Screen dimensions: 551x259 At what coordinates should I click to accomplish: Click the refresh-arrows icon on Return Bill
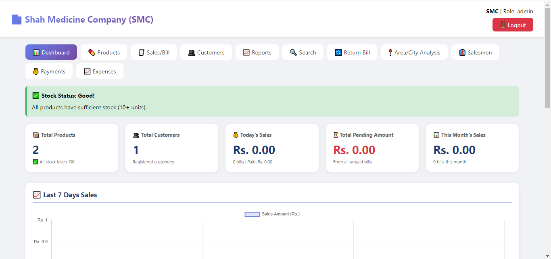click(x=338, y=52)
